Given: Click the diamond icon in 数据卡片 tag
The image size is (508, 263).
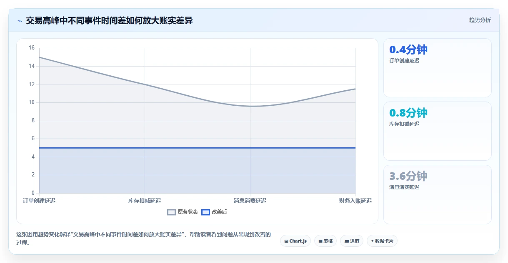Looking at the screenshot, I should (372, 241).
